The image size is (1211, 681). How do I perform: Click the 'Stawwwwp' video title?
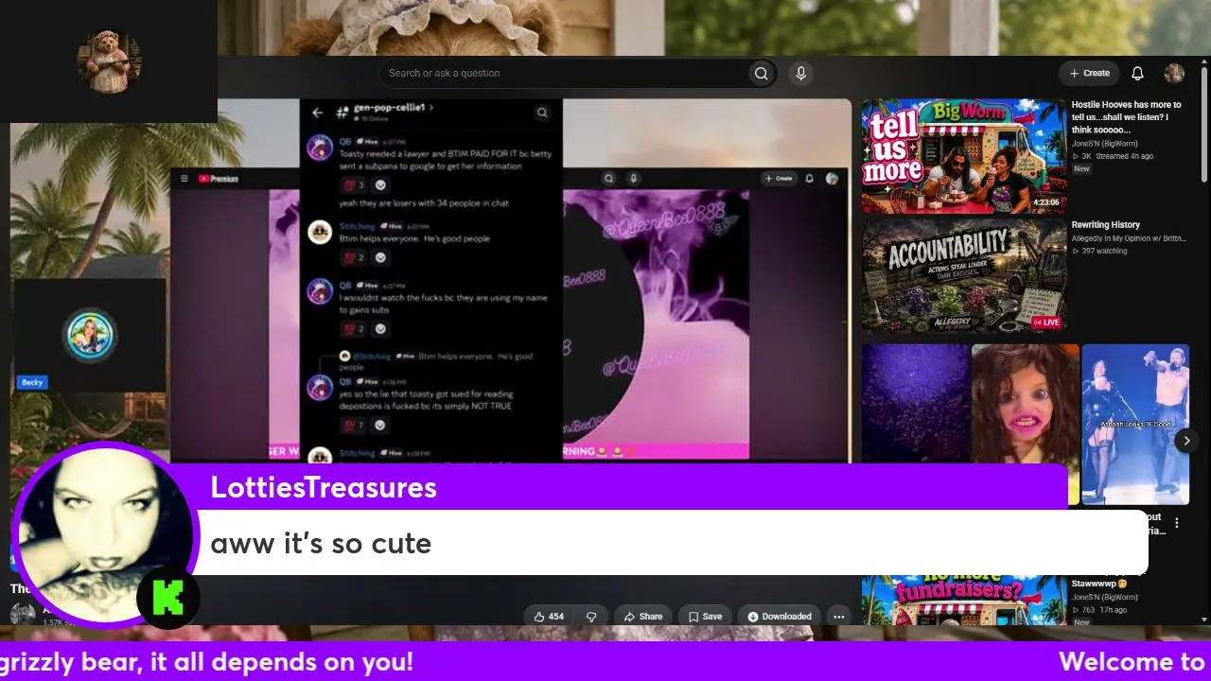(1101, 584)
